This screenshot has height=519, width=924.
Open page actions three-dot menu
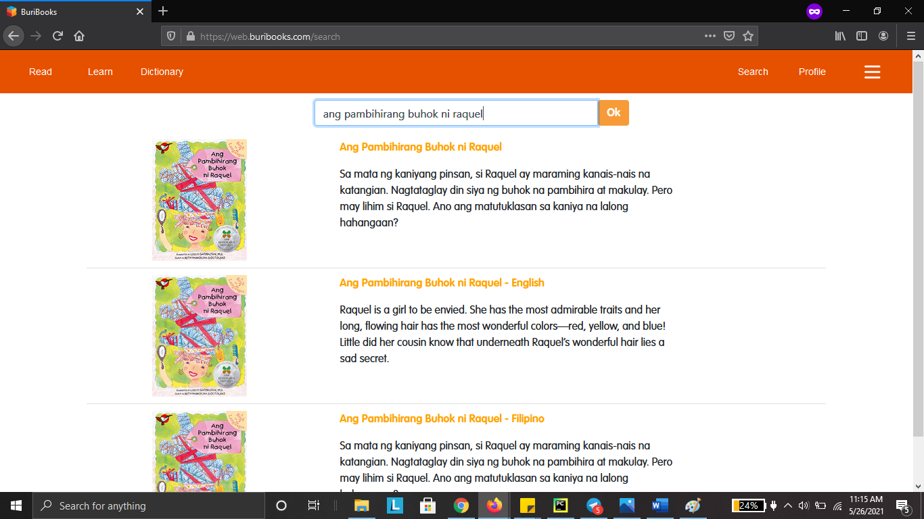pyautogui.click(x=710, y=36)
